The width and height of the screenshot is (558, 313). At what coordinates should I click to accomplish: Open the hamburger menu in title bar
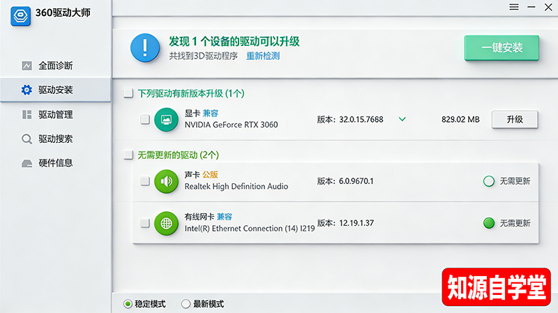point(514,7)
